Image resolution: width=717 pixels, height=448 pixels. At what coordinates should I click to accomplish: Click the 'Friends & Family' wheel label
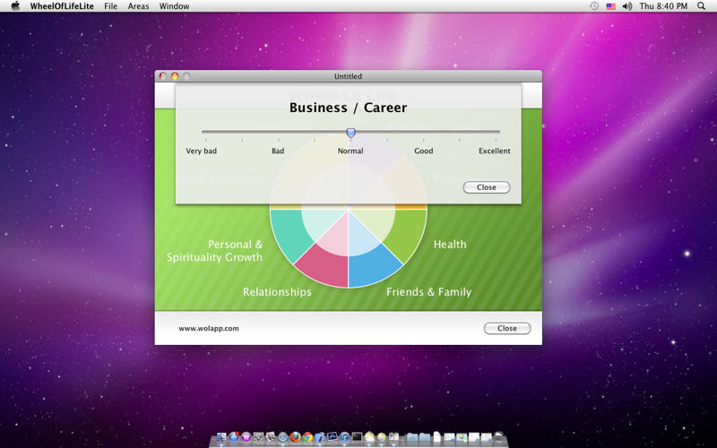pos(429,292)
